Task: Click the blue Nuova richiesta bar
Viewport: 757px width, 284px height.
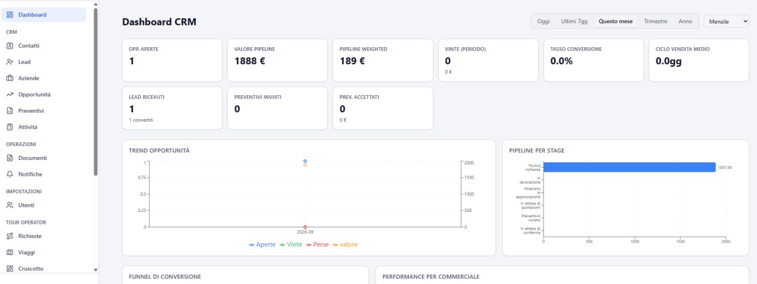Action: point(629,167)
